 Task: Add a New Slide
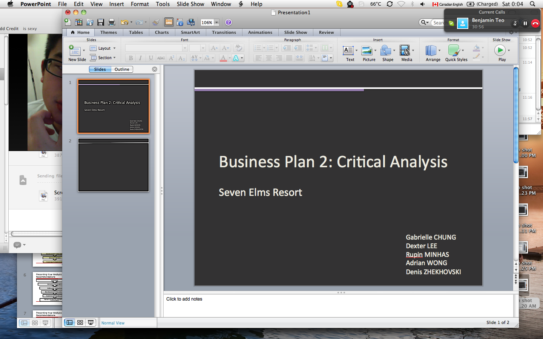75,51
